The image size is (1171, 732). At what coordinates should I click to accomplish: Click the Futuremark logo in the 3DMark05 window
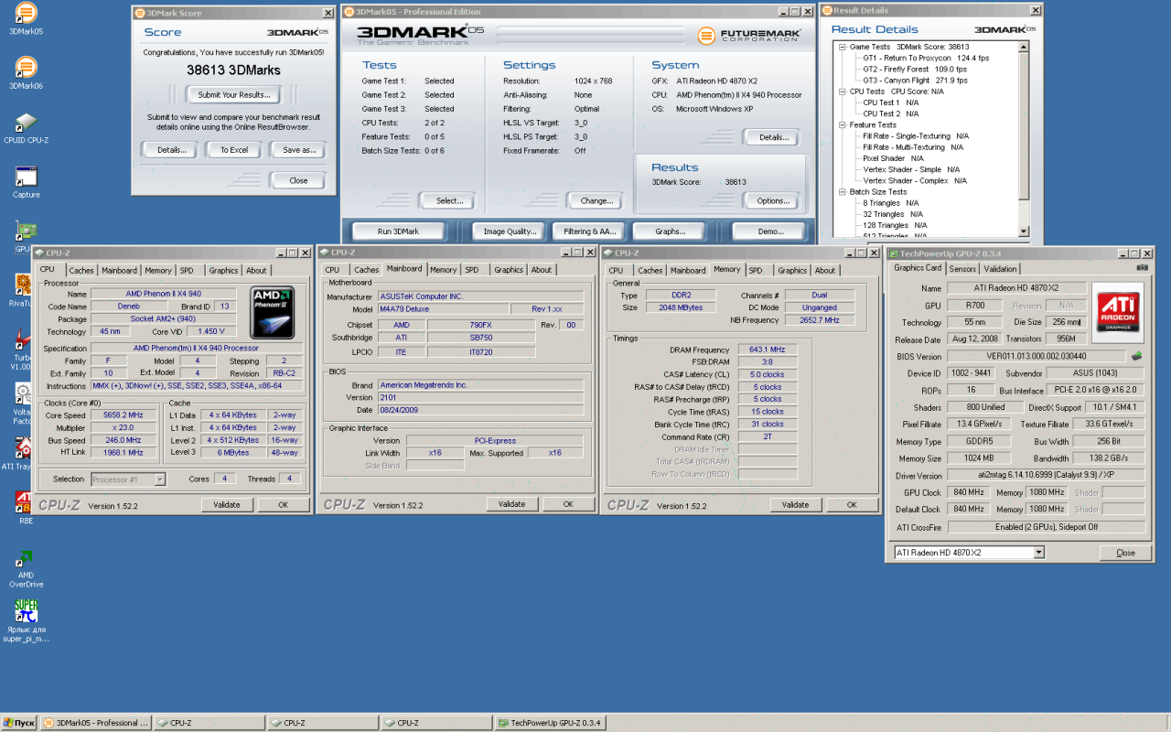(x=748, y=36)
